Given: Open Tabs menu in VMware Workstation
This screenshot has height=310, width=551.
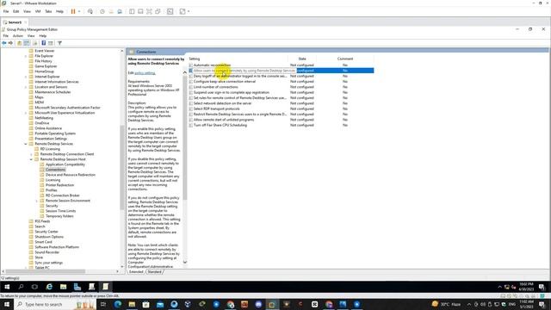Looking at the screenshot, I should [x=48, y=11].
